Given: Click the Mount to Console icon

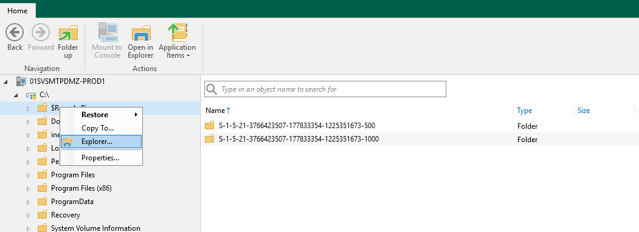Looking at the screenshot, I should (108, 33).
